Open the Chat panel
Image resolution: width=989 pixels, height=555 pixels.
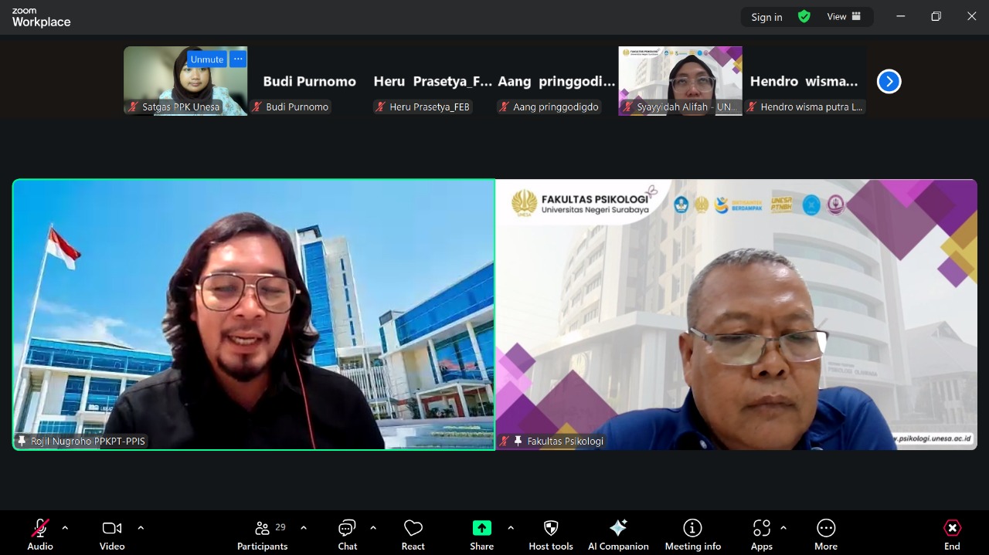[x=347, y=534]
